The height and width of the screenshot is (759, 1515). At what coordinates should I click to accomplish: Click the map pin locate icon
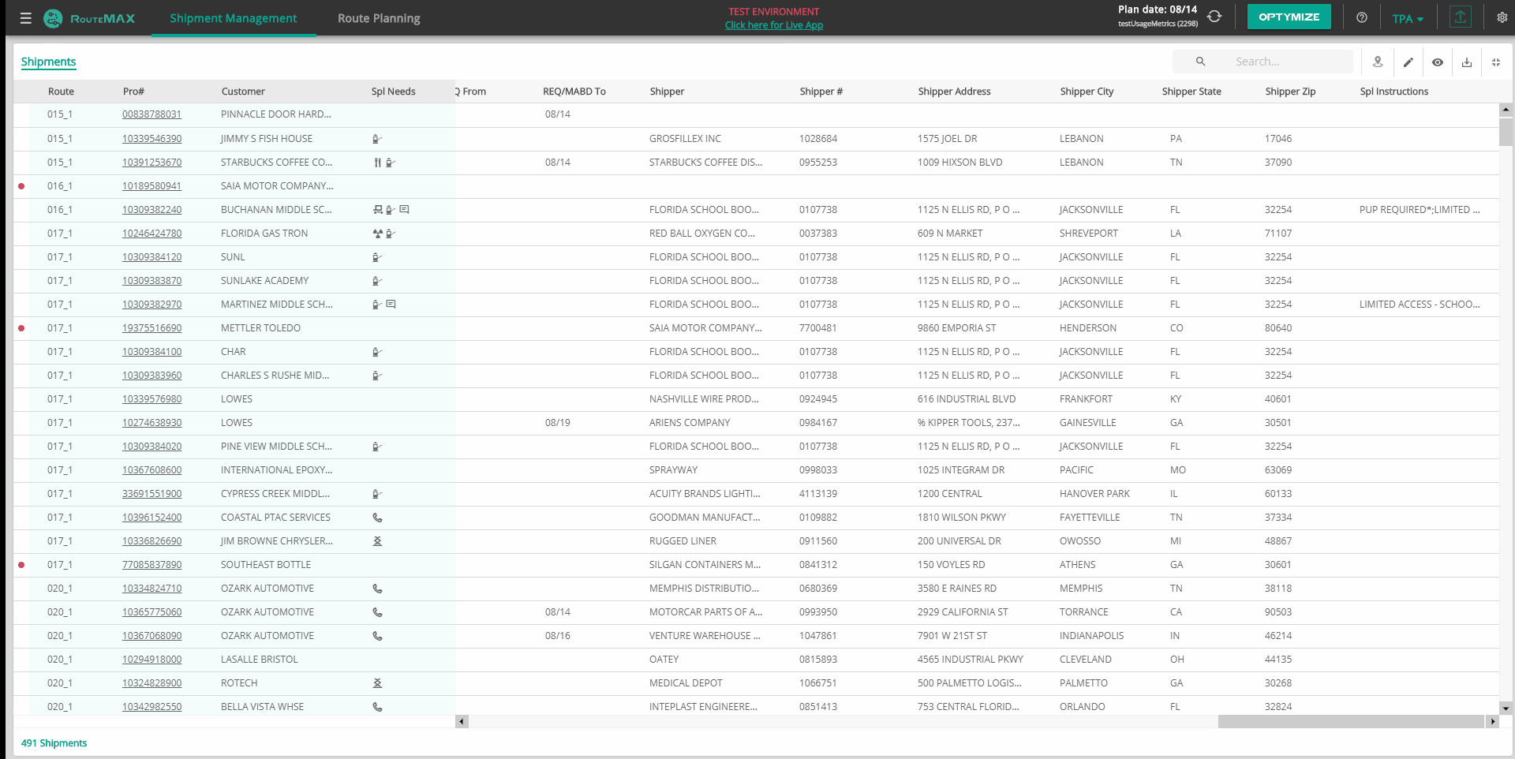coord(1378,62)
